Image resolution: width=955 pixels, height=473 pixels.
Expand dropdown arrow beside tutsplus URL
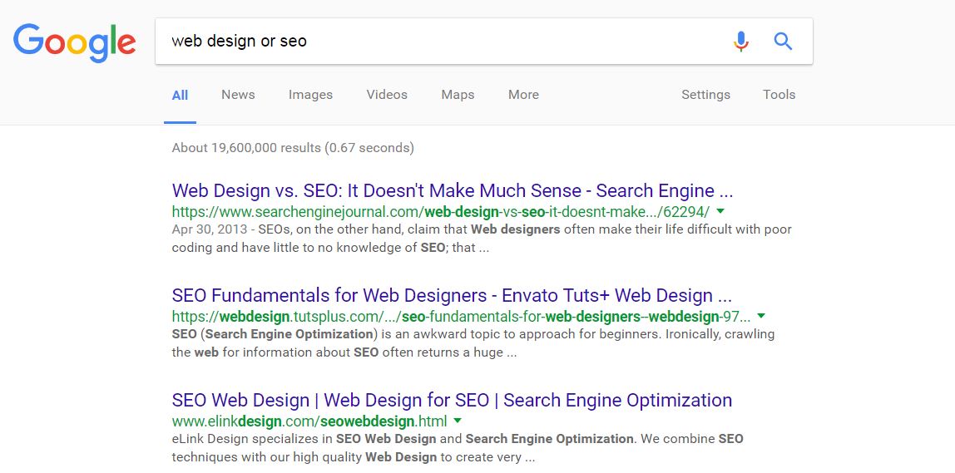click(x=761, y=316)
